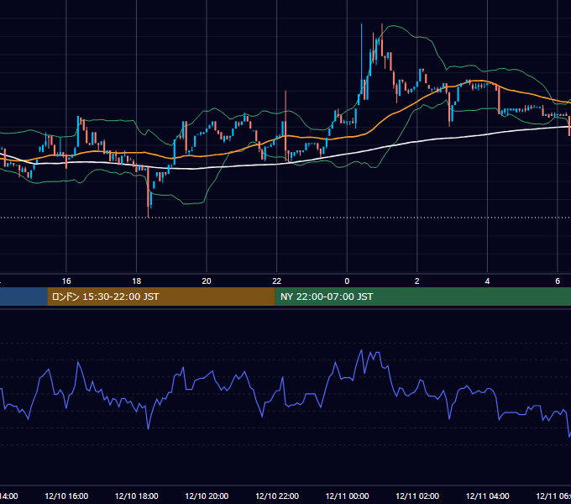Click the 12/10 22:00 date label
571x504 pixels.
pyautogui.click(x=277, y=496)
